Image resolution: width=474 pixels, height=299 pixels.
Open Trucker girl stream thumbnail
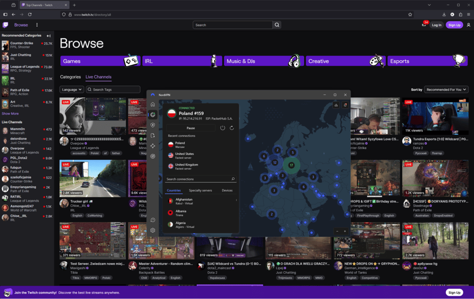pyautogui.click(x=93, y=178)
